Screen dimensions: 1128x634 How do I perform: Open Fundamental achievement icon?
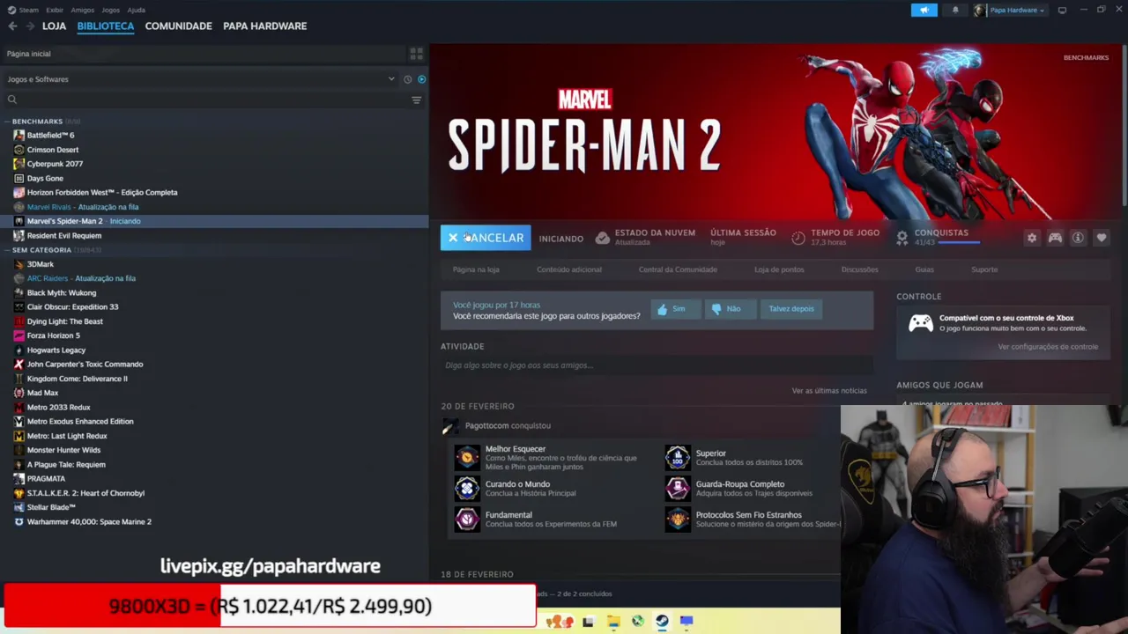467,519
